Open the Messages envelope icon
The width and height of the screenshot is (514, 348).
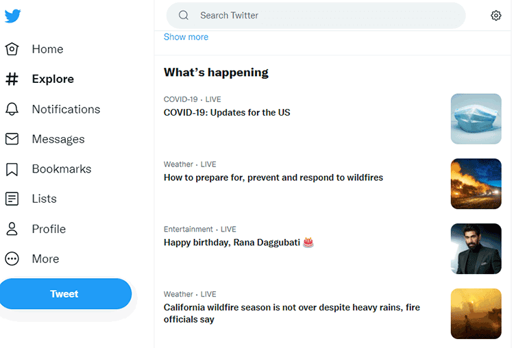pos(12,139)
